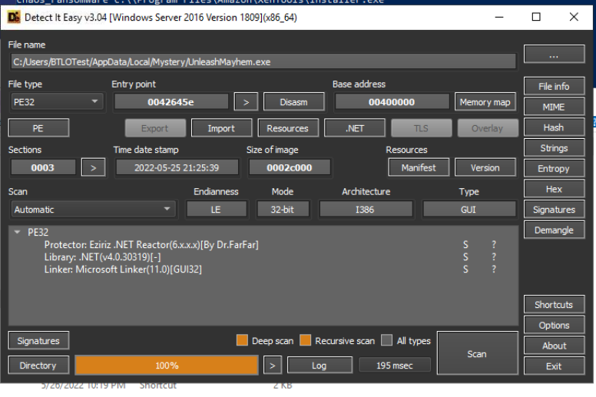Click the Disasm button
This screenshot has width=596, height=397.
click(293, 101)
